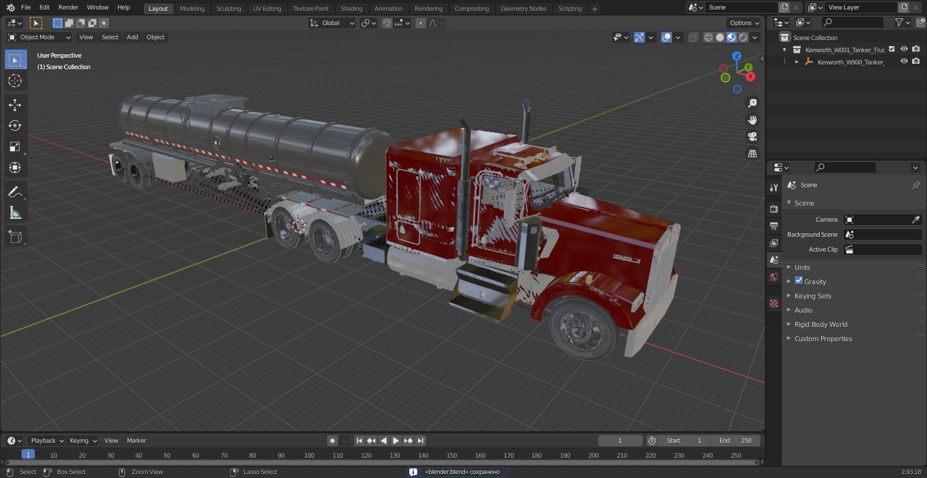Open the Output properties tab
This screenshot has width=927, height=478.
(x=774, y=226)
